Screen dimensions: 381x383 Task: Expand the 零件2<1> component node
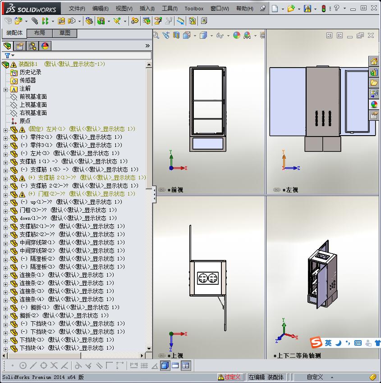pos(5,138)
